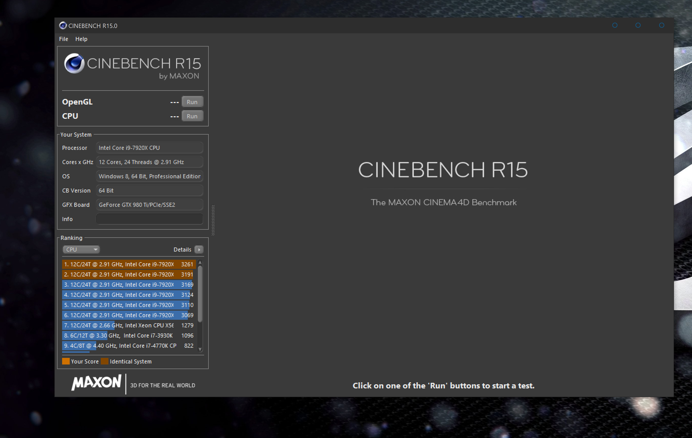Select ranking entry with score 3261
Screen dimensions: 692x438
[x=129, y=264]
